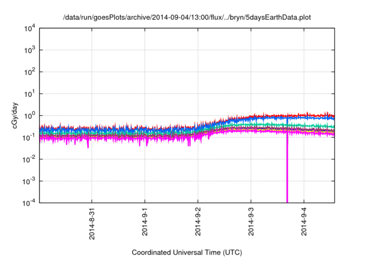
Task: Select the 2014-8-31 date tick label
Action: [92, 223]
